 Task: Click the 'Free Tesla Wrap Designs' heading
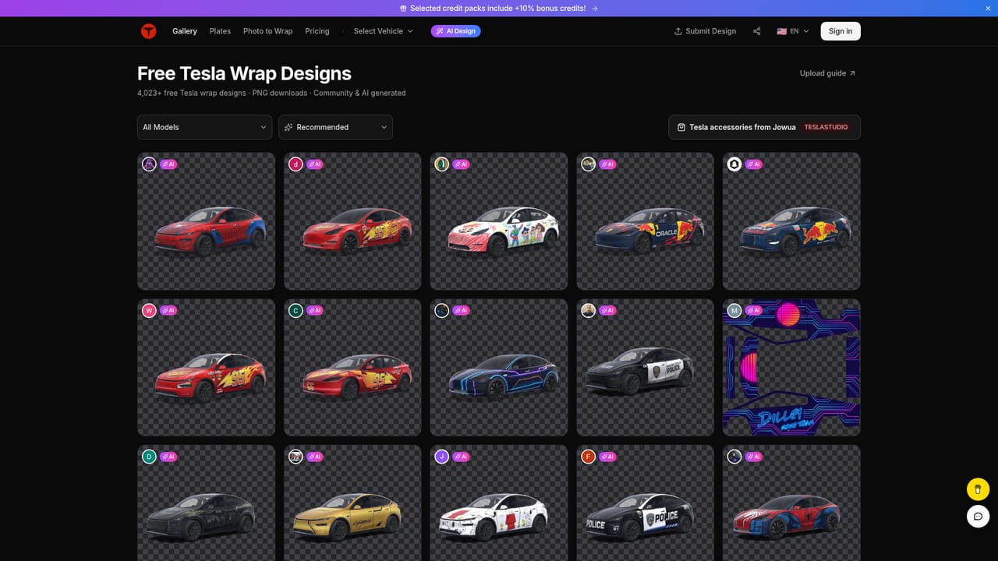[x=244, y=73]
